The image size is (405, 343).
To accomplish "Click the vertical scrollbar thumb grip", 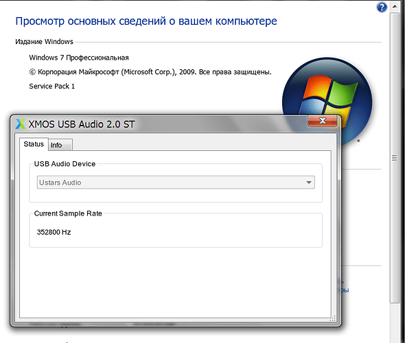I will click(395, 158).
